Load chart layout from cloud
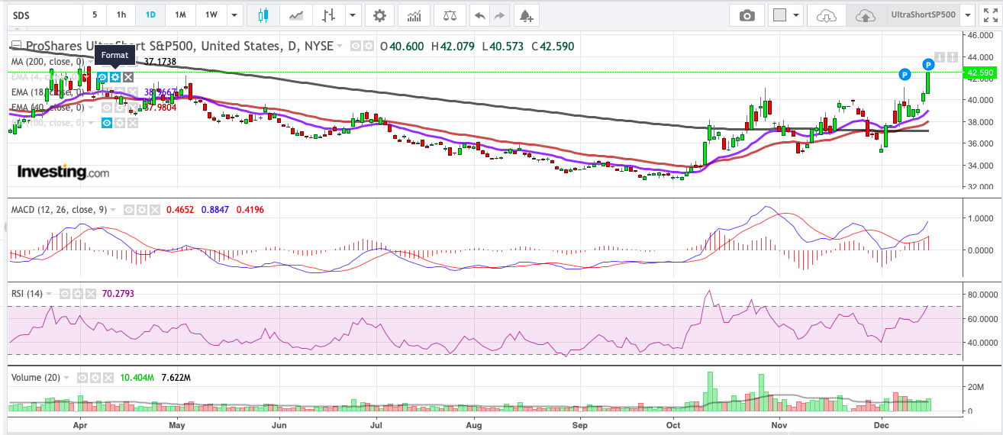Image resolution: width=1003 pixels, height=435 pixels. point(827,15)
